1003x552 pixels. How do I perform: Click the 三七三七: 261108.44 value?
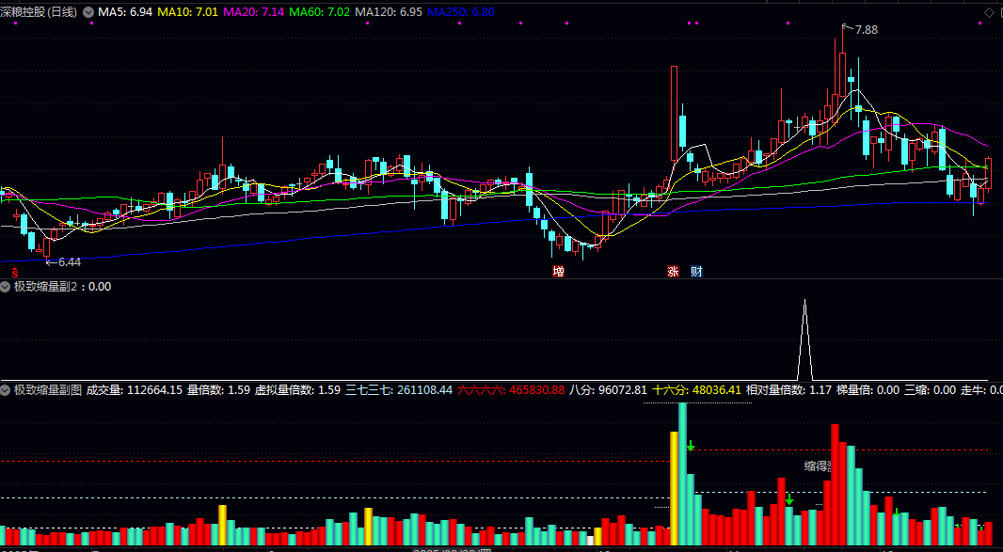[x=399, y=390]
